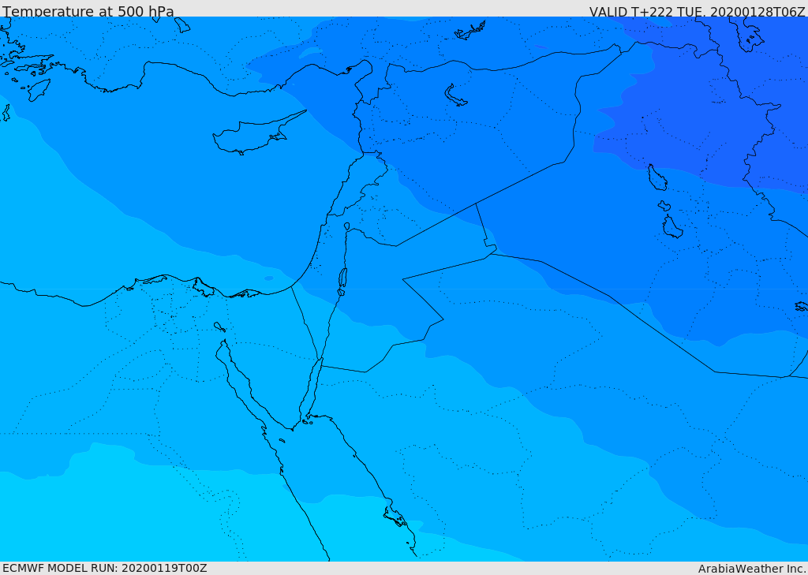Click the 'VALID T+222 TUE. 20200128T06Z' label
808x575 pixels.
click(698, 11)
